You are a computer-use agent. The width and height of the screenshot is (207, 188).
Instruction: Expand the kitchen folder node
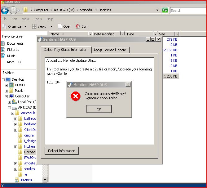click(x=16, y=146)
